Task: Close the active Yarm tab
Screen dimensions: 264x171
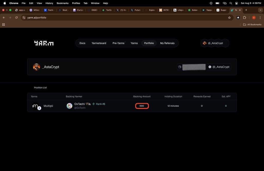Action: [240, 10]
